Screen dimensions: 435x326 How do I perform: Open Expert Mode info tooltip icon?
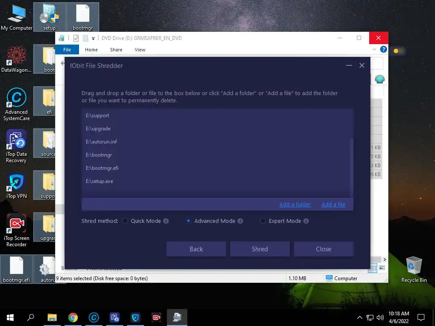click(x=306, y=221)
